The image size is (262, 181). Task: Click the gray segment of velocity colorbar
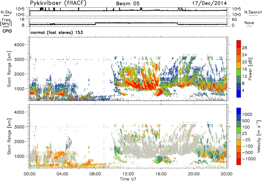point(239,136)
